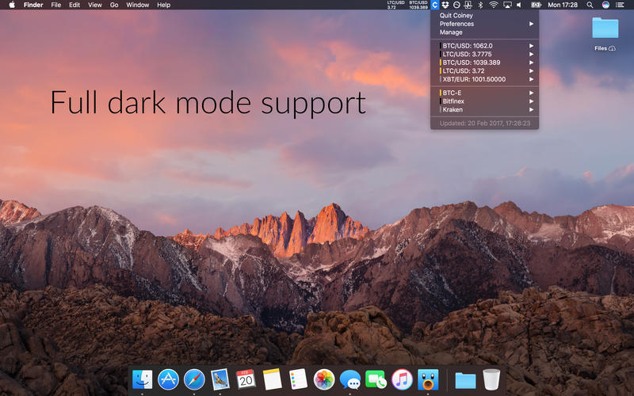This screenshot has height=396, width=634.
Task: Open iTunes from the Dock
Action: [x=402, y=379]
